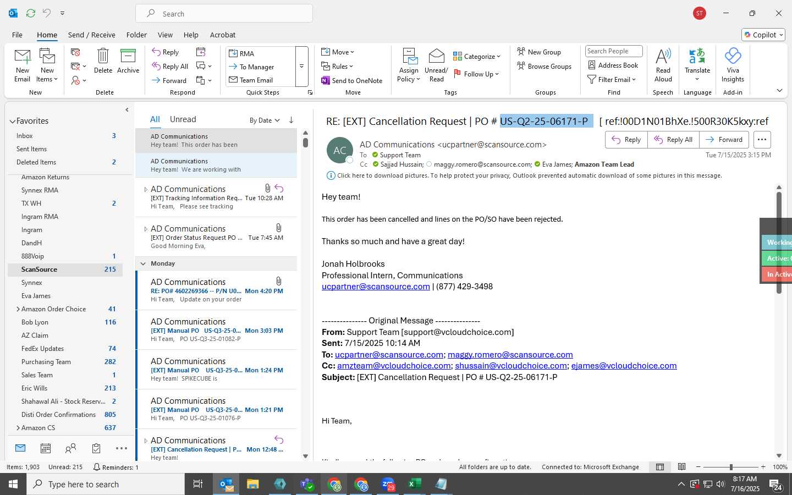This screenshot has height=495, width=792.
Task: Collapse the Favorites section
Action: coord(12,121)
